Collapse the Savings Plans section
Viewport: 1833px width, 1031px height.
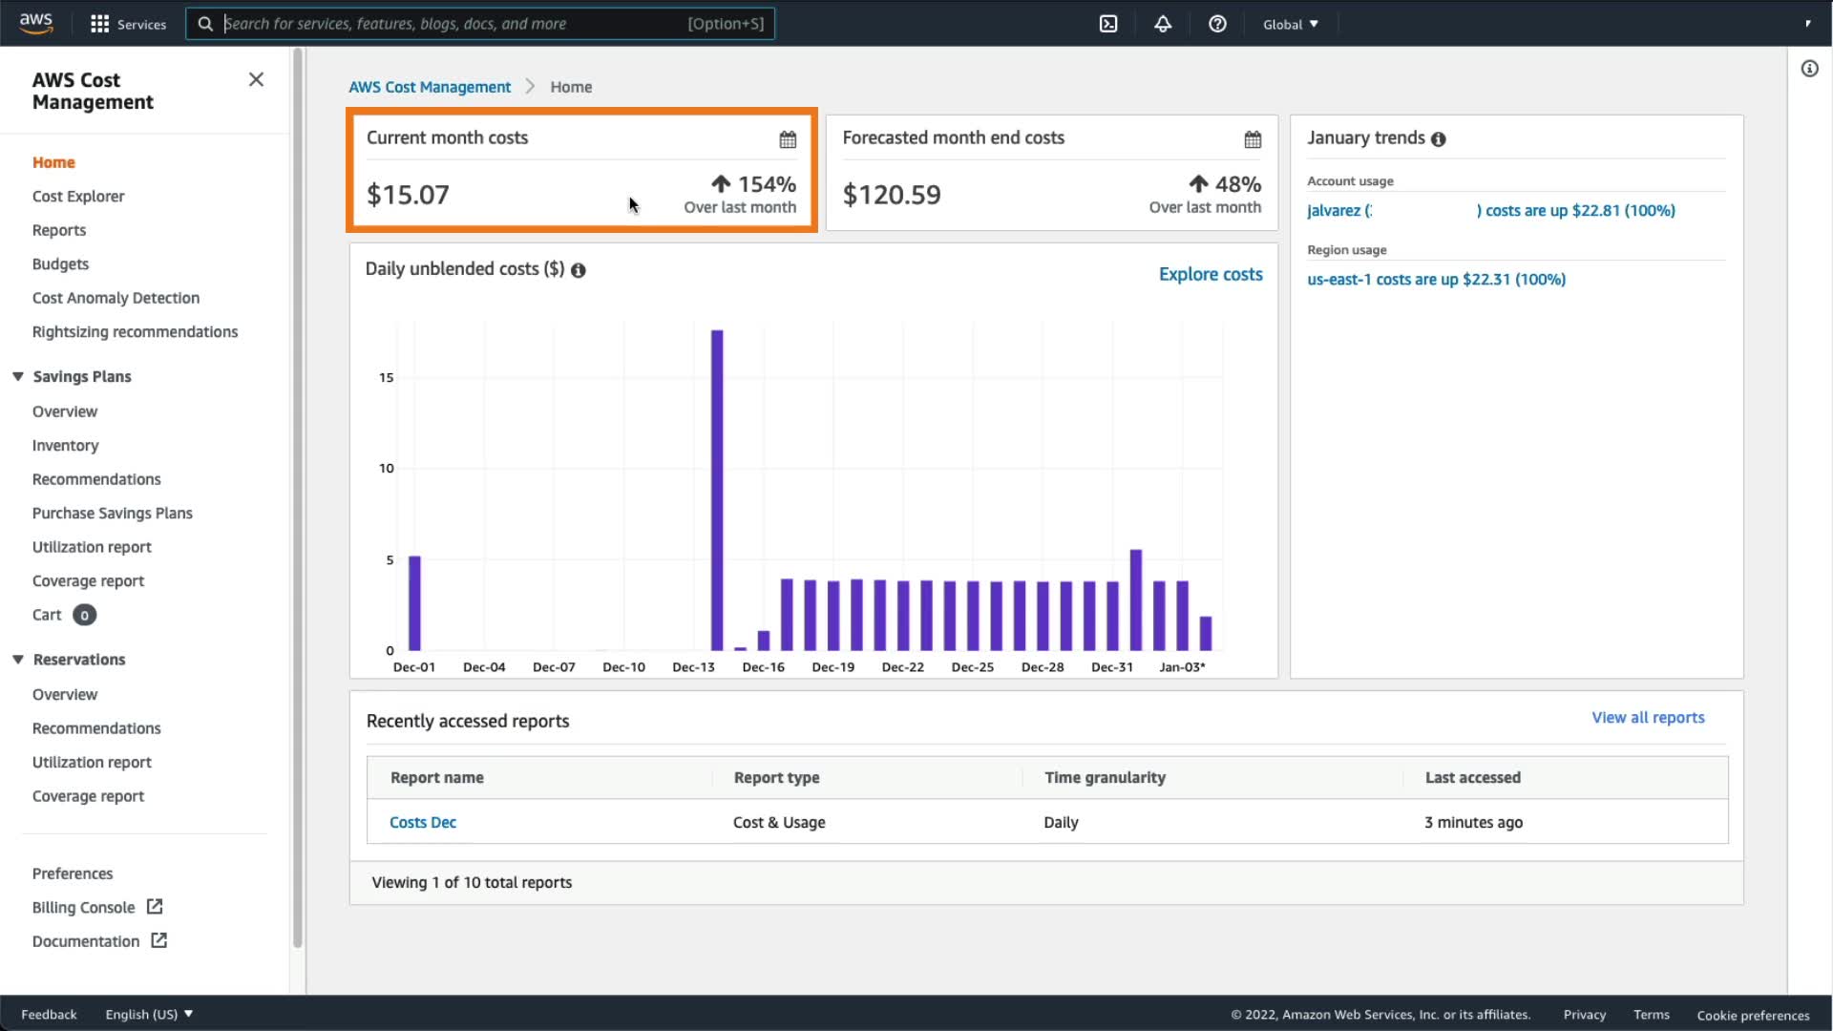pos(18,376)
